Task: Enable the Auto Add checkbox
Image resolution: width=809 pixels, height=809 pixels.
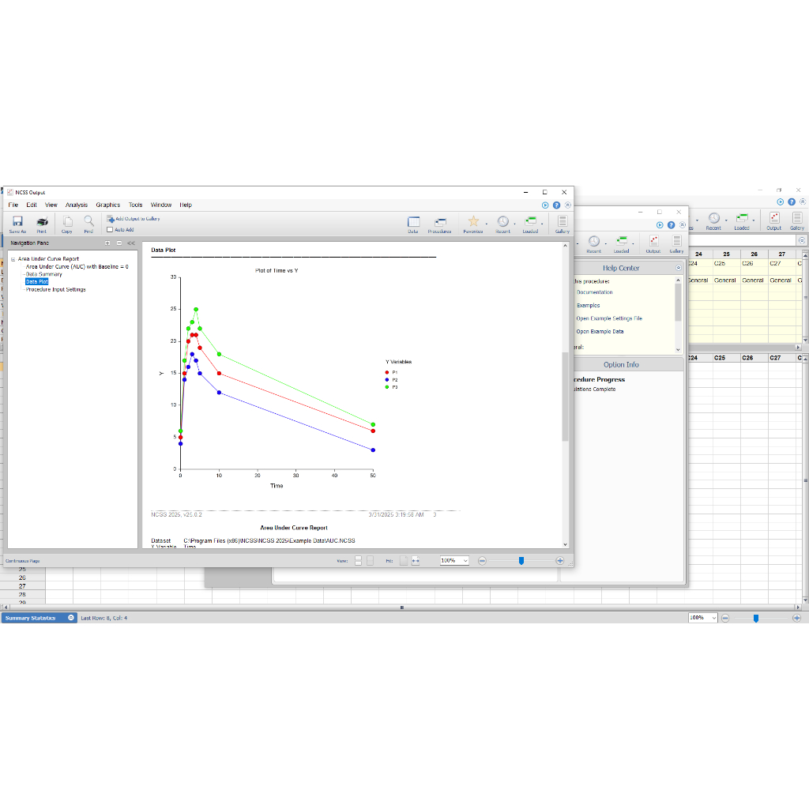Action: click(111, 230)
